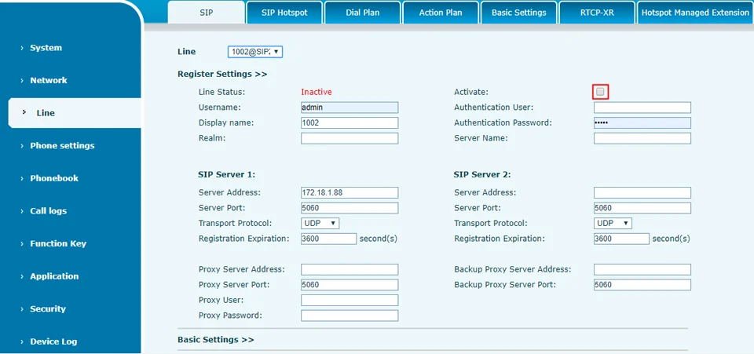The image size is (754, 354).
Task: Click SIP Server 1 Server Address field
Action: (x=350, y=192)
